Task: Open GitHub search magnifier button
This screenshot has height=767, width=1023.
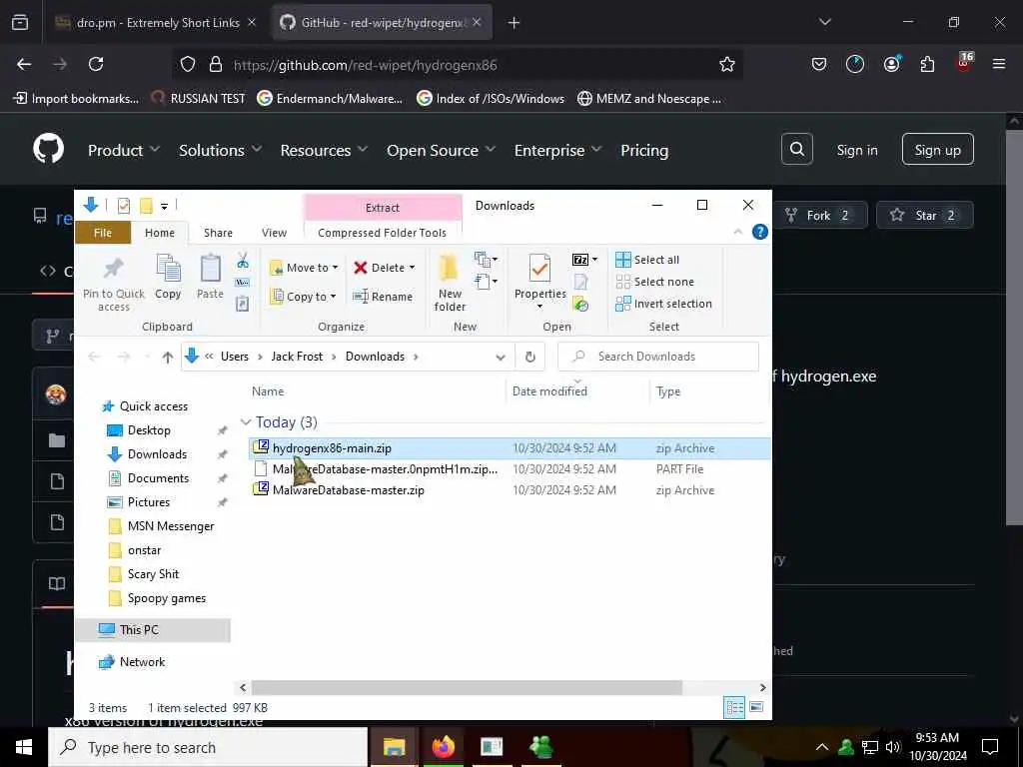Action: click(x=796, y=150)
